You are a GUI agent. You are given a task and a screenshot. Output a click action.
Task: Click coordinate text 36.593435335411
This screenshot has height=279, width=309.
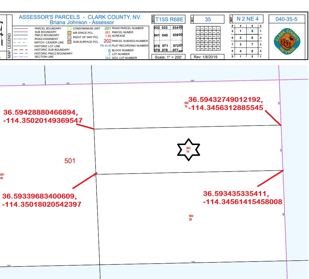tap(236, 194)
